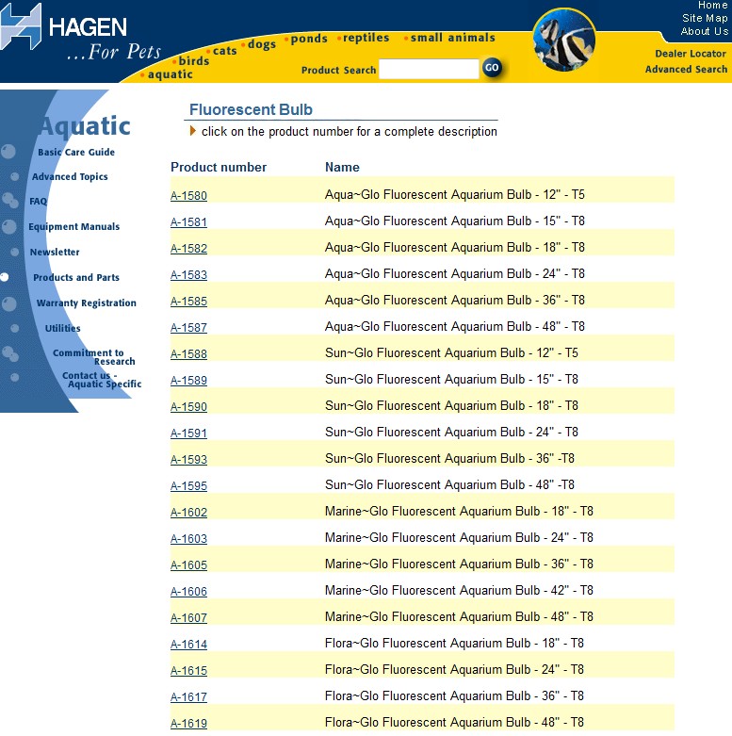Select text Sun~Glo Fluorescent Aquarium Bulb - 36" -T8

pyautogui.click(x=449, y=458)
